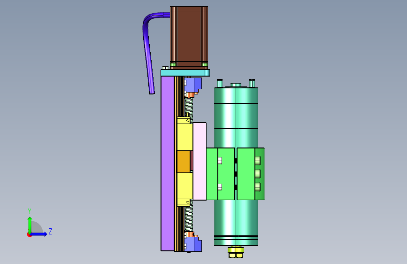Select the cyan motor mounting plate
Viewport: 407px width, 264px height.
pyautogui.click(x=185, y=72)
